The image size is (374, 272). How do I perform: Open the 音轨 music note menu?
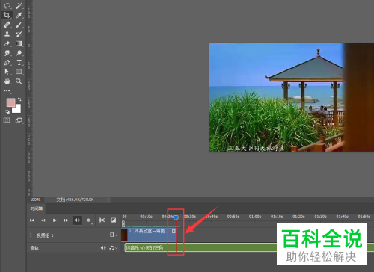[x=114, y=248]
